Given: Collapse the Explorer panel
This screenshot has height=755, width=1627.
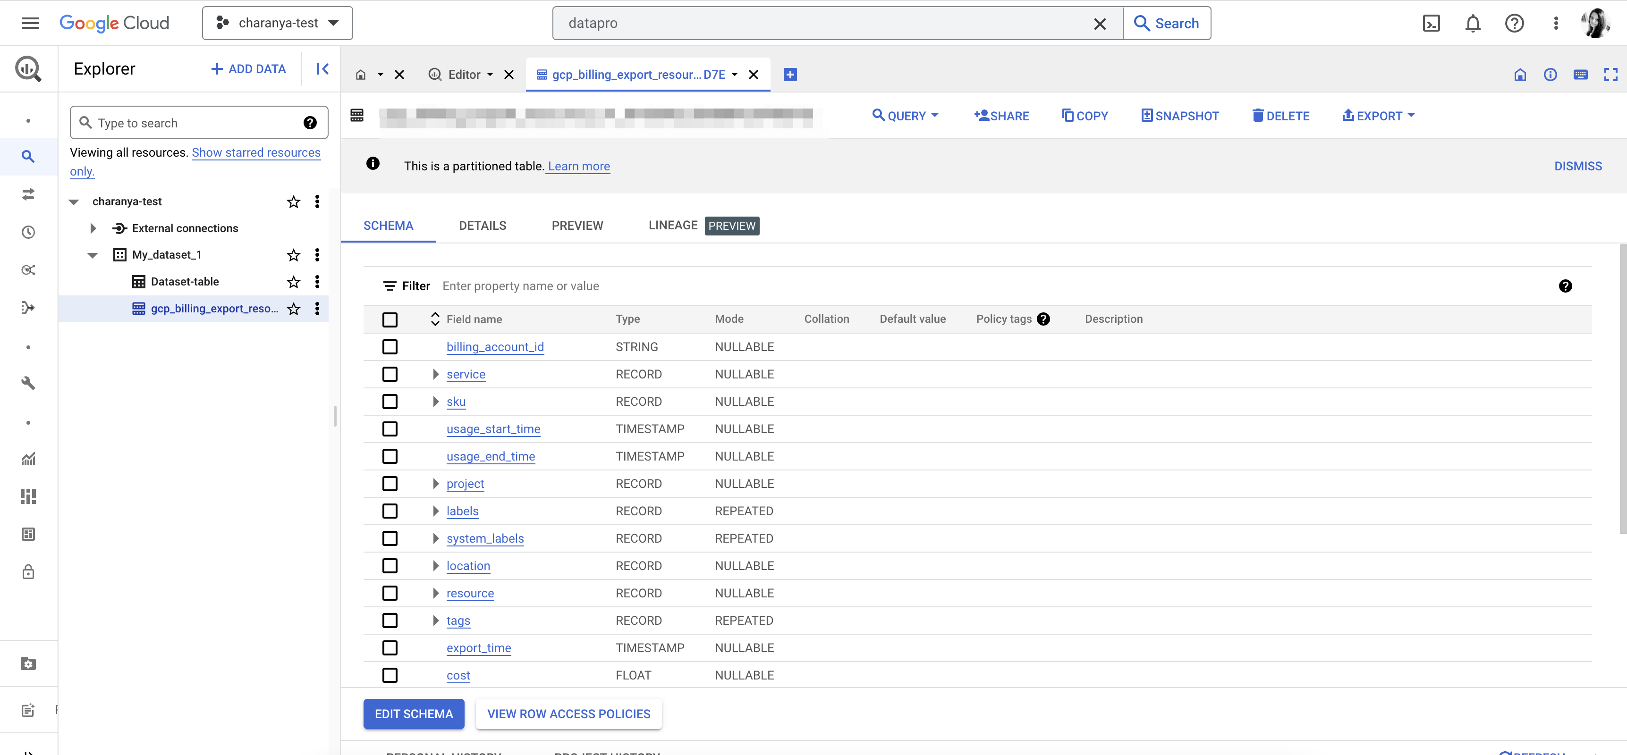Looking at the screenshot, I should click(x=322, y=69).
